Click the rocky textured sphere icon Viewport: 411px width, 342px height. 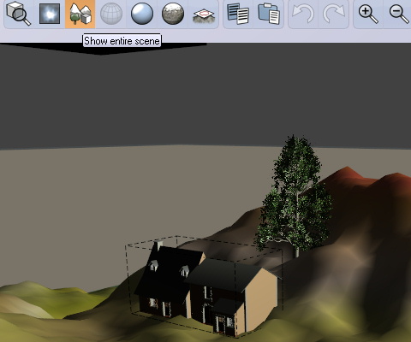pos(173,14)
